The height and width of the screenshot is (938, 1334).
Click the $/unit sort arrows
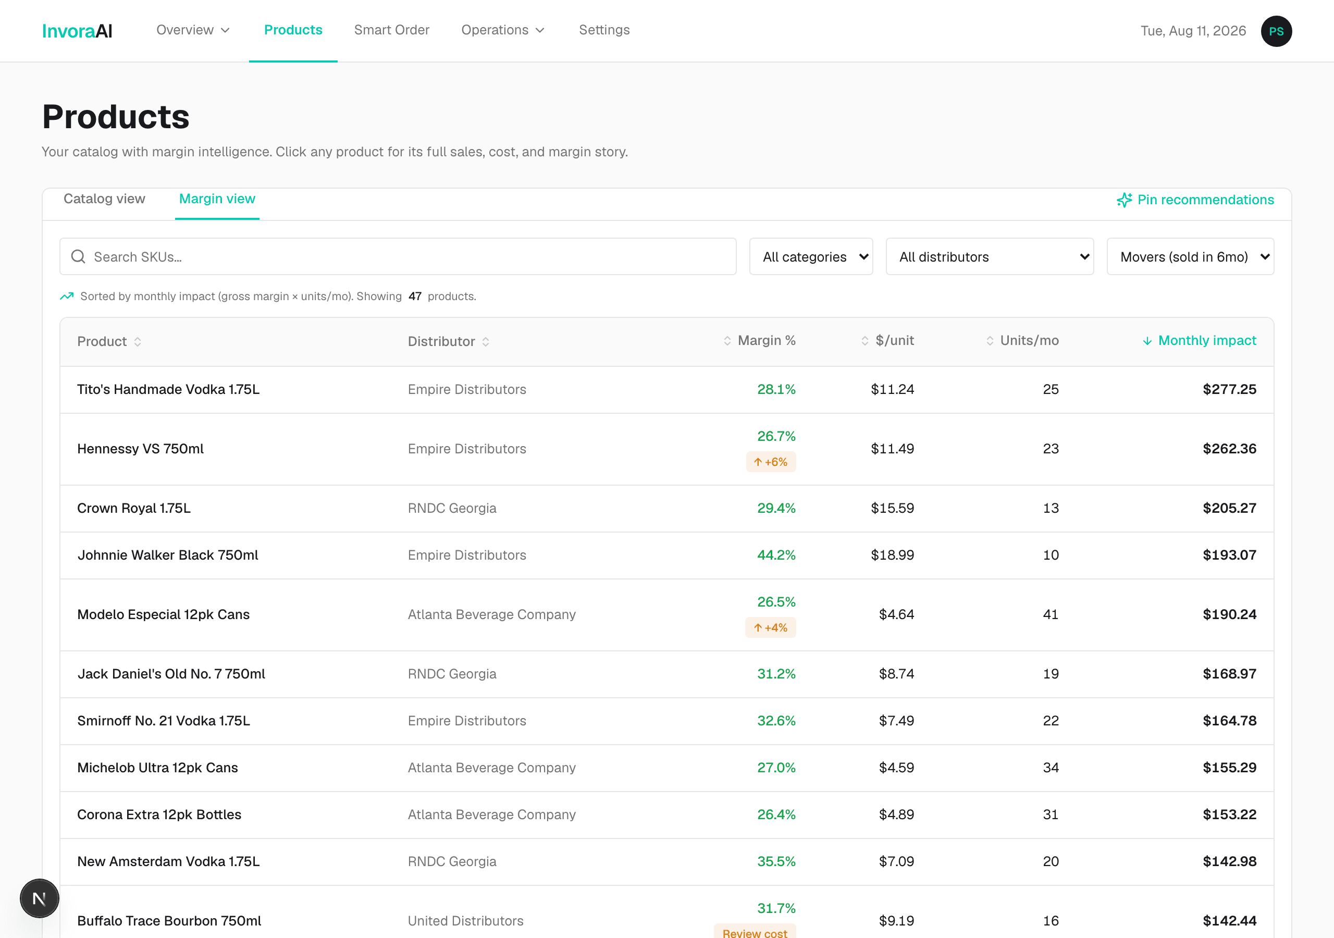[x=865, y=341]
